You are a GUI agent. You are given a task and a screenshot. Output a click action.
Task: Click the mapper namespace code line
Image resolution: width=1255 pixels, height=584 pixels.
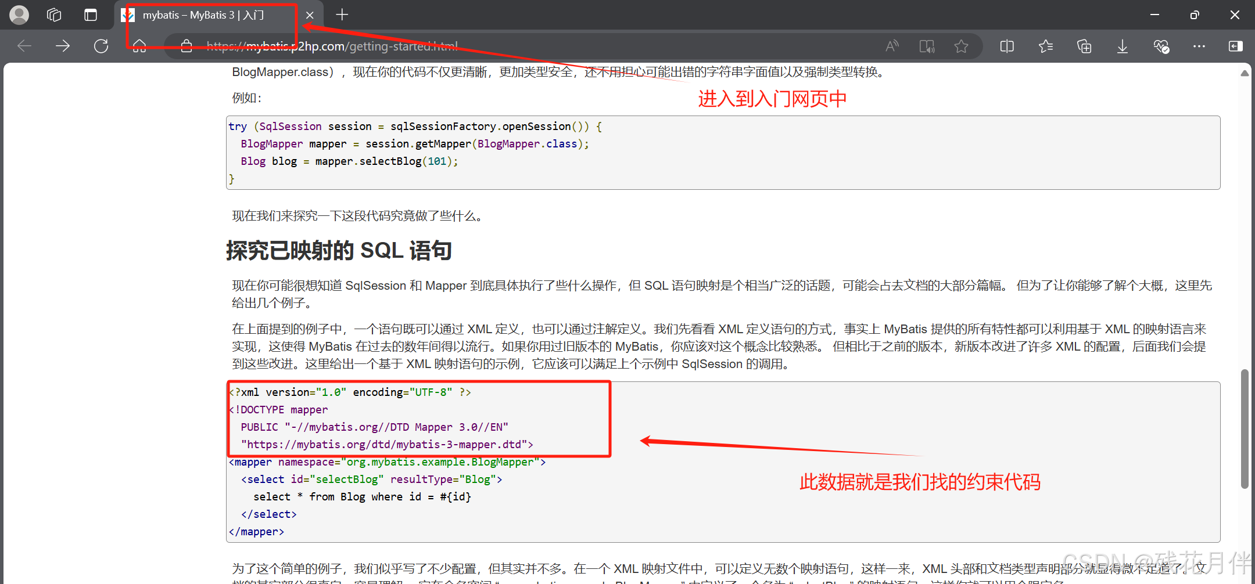[387, 462]
